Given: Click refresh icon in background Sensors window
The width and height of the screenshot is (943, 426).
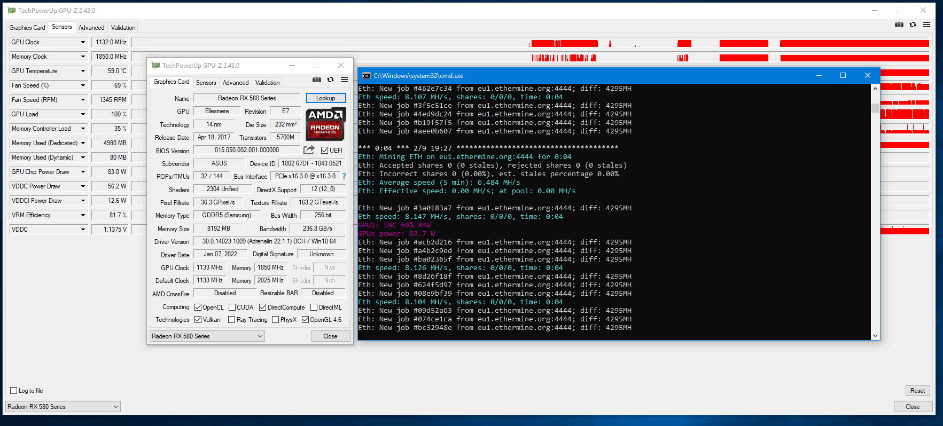Looking at the screenshot, I should click(x=913, y=25).
